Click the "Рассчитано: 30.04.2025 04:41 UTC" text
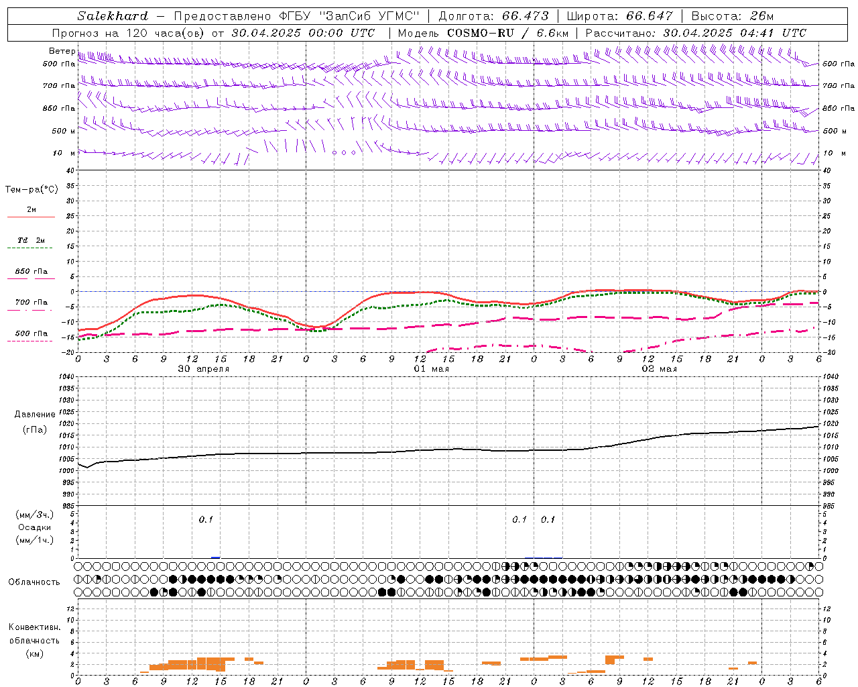Viewport: 858px width, 687px height. [696, 33]
